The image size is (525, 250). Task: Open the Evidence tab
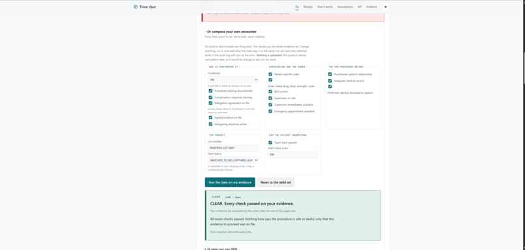372,7
